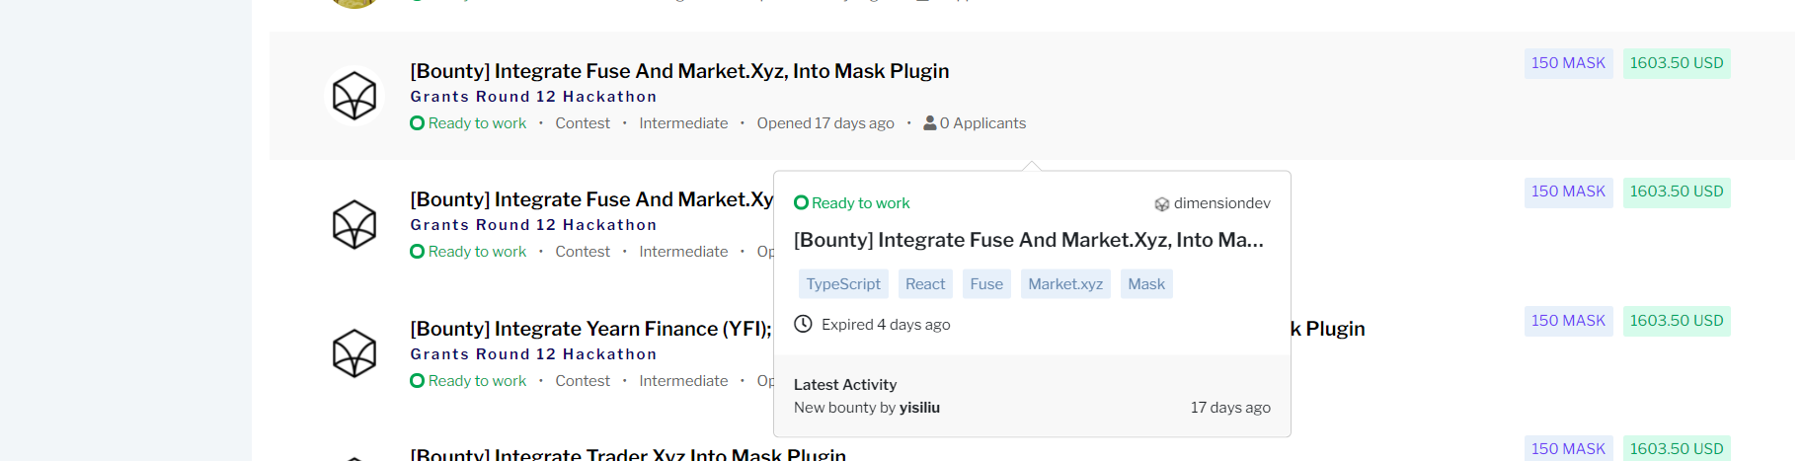Click Ready to work status in Yearn bounty row

coord(468,381)
